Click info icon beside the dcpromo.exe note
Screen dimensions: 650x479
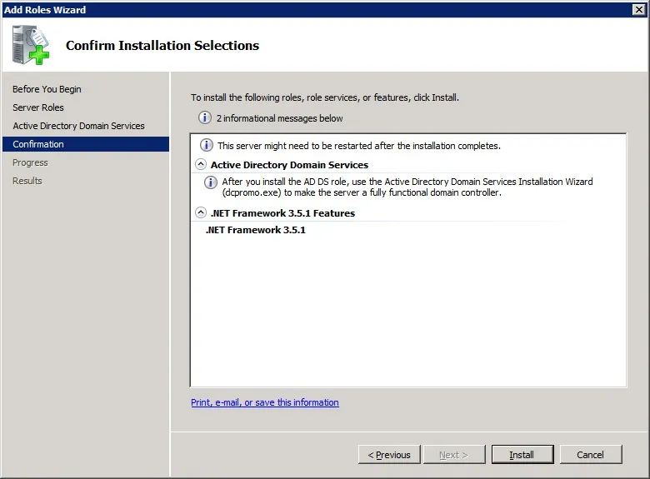(x=211, y=182)
